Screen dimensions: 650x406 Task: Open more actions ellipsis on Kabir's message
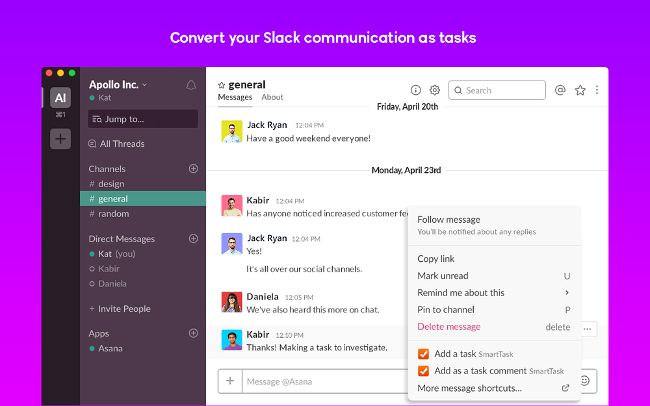point(588,329)
